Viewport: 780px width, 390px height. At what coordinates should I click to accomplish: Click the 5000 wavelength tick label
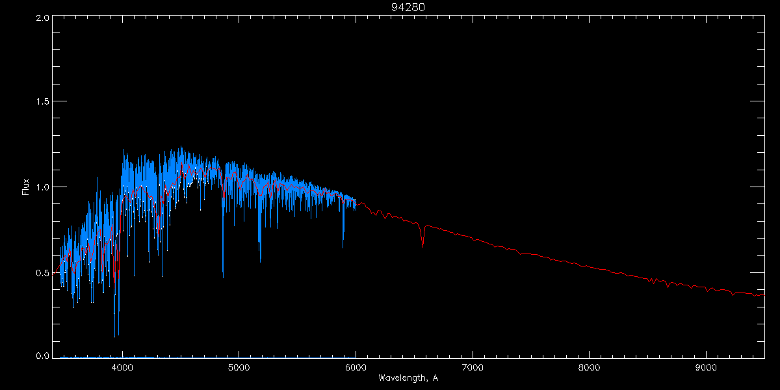click(239, 367)
